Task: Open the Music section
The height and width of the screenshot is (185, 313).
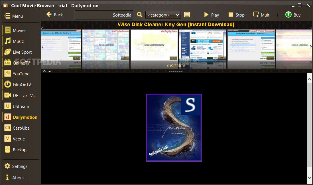Action: coord(14,41)
